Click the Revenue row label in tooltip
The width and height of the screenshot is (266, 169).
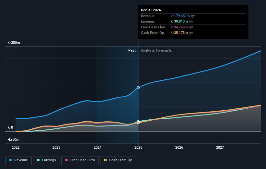(148, 16)
